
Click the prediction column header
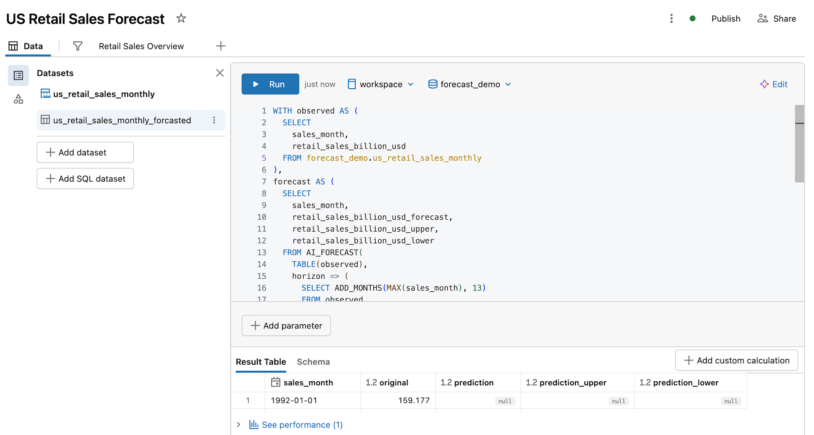pos(478,383)
